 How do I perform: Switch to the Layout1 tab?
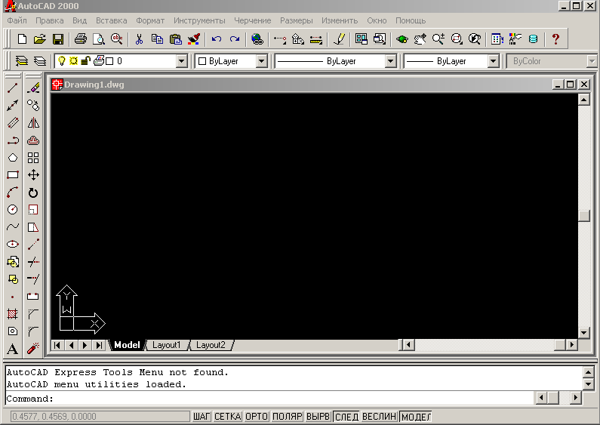[166, 345]
